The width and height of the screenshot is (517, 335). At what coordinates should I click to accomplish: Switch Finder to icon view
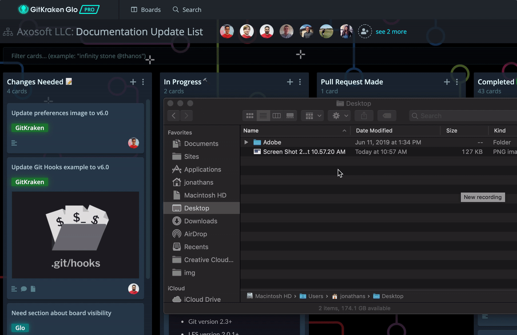(250, 116)
